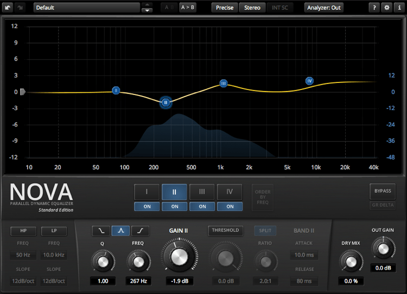The height and width of the screenshot is (294, 407).
Task: Click the RATIO knob
Action: (x=265, y=261)
